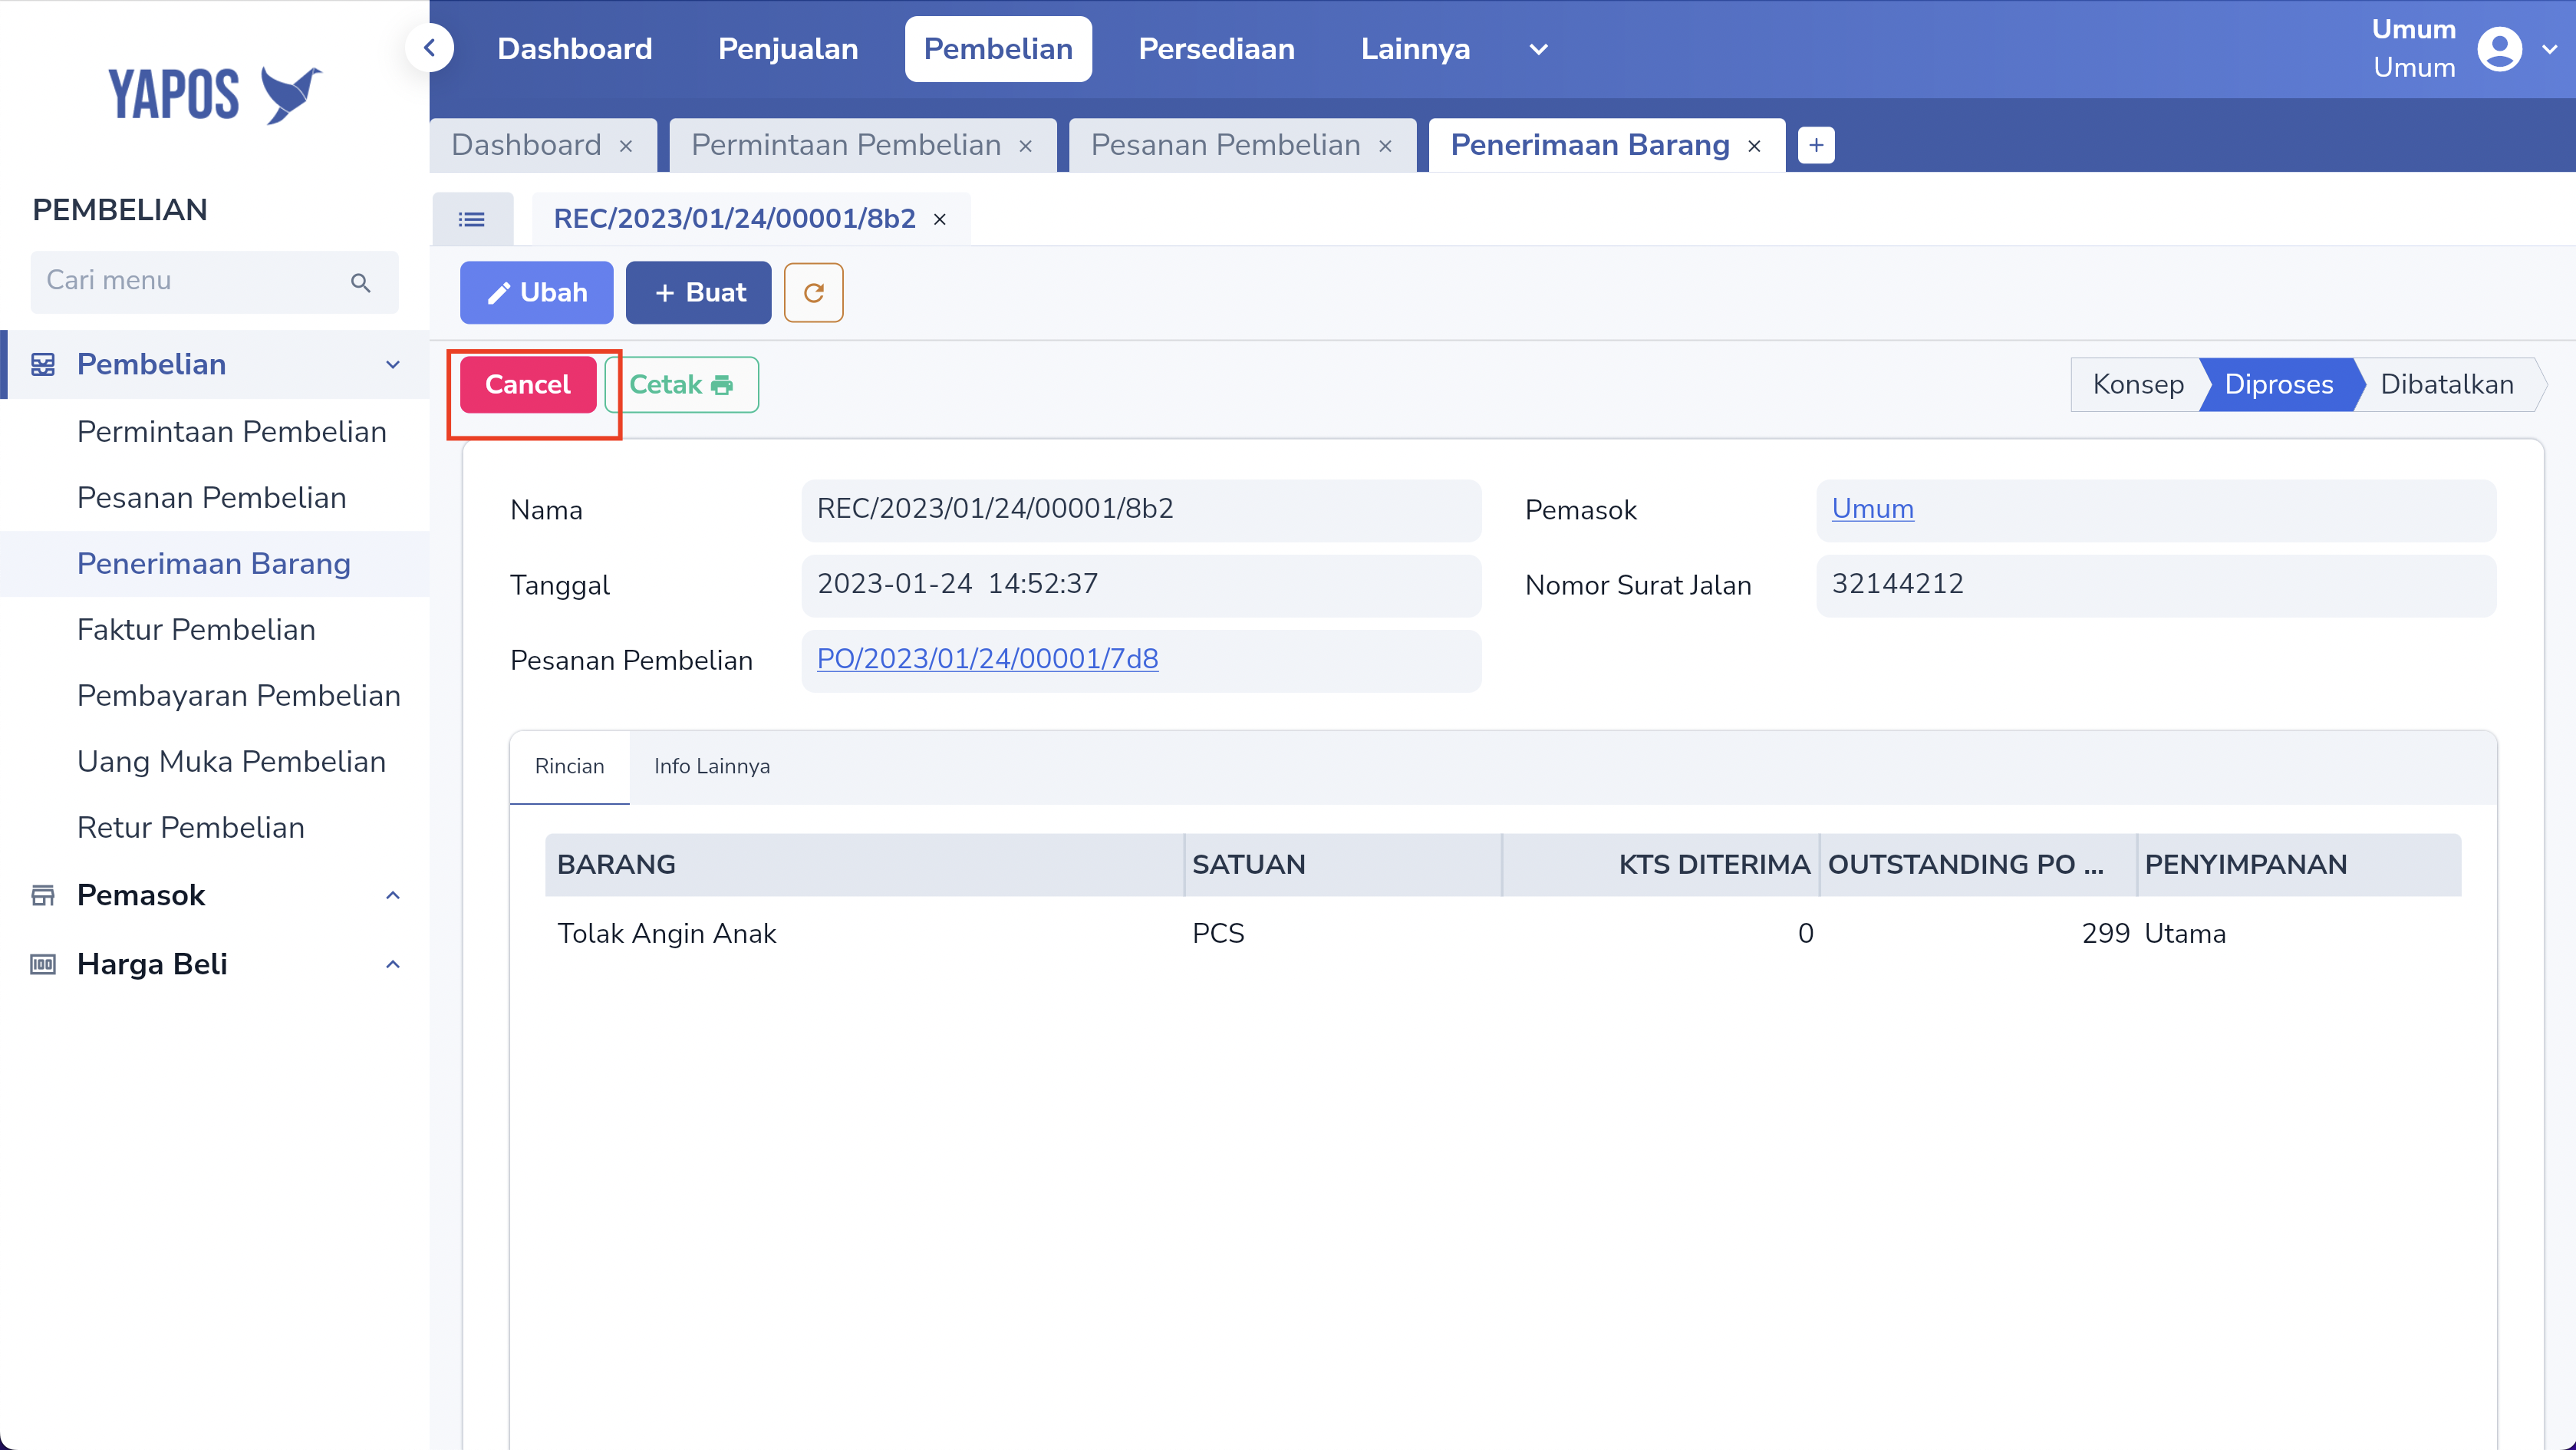Click the BARANG column header
2576x1450 pixels.
pos(864,865)
